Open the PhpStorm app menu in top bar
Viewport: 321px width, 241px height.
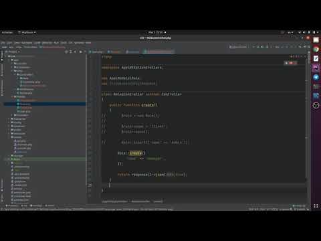click(27, 32)
